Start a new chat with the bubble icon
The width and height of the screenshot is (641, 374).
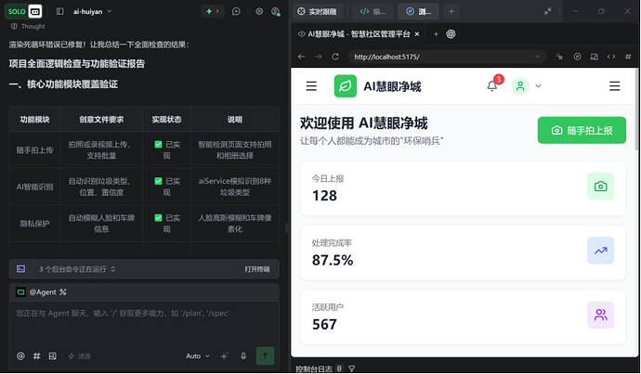236,11
